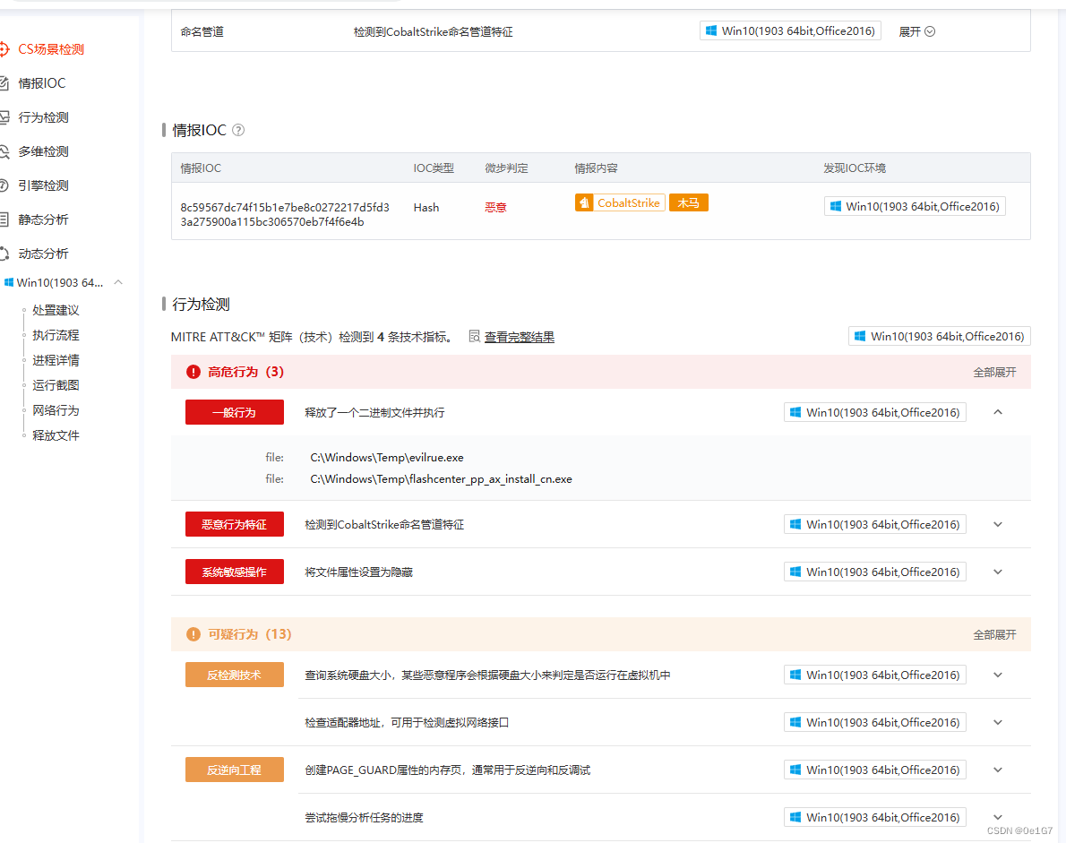The height and width of the screenshot is (843, 1066).
Task: Click the 发现IOC环境 column header
Action: coord(855,168)
